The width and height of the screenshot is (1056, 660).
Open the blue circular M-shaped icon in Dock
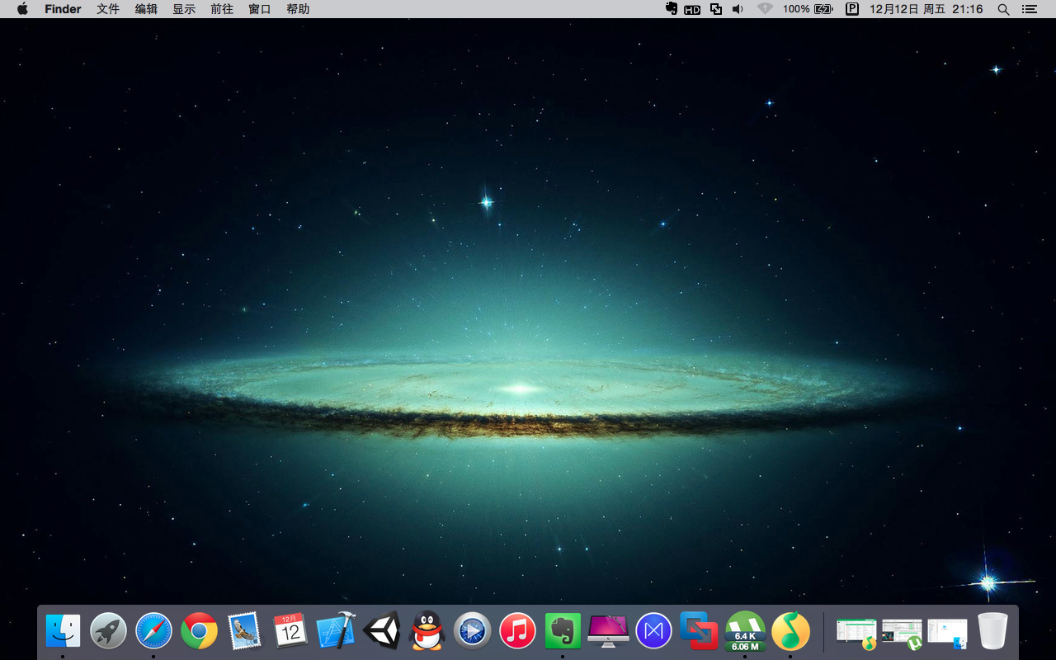pyautogui.click(x=653, y=631)
